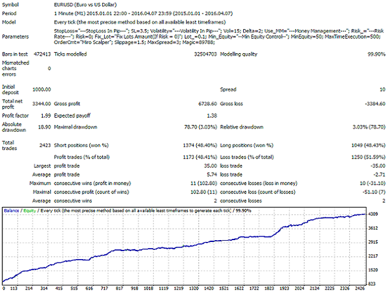Click the Maximal drawdown value 78.70 (3.03%)
This screenshot has height=294, width=392.
click(200, 127)
